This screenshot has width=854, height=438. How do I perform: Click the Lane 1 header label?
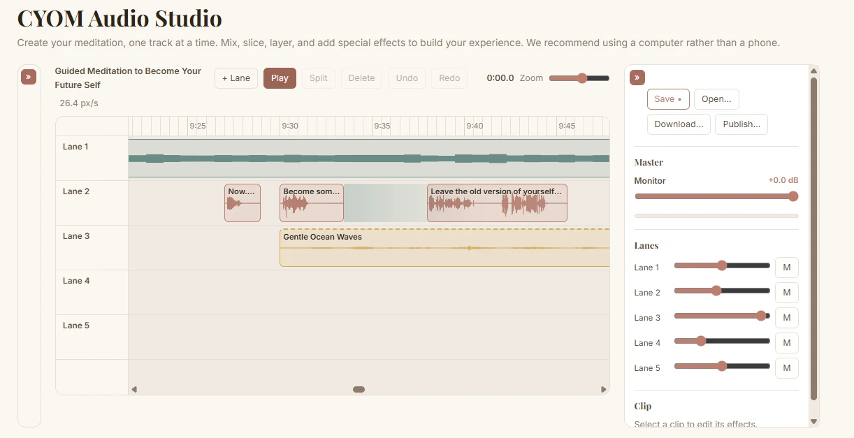click(x=75, y=147)
